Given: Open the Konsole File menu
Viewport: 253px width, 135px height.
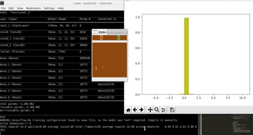Looking at the screenshot, I should pos(3,8).
